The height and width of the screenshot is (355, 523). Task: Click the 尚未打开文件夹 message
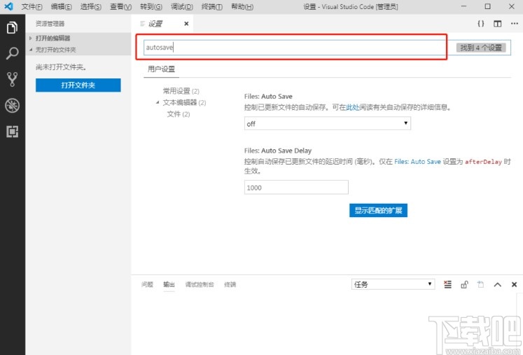coord(61,67)
